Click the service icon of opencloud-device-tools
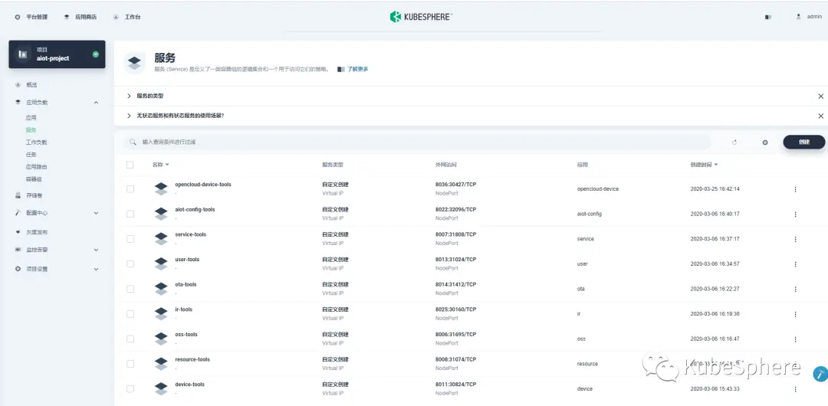The height and width of the screenshot is (406, 828). coord(161,189)
